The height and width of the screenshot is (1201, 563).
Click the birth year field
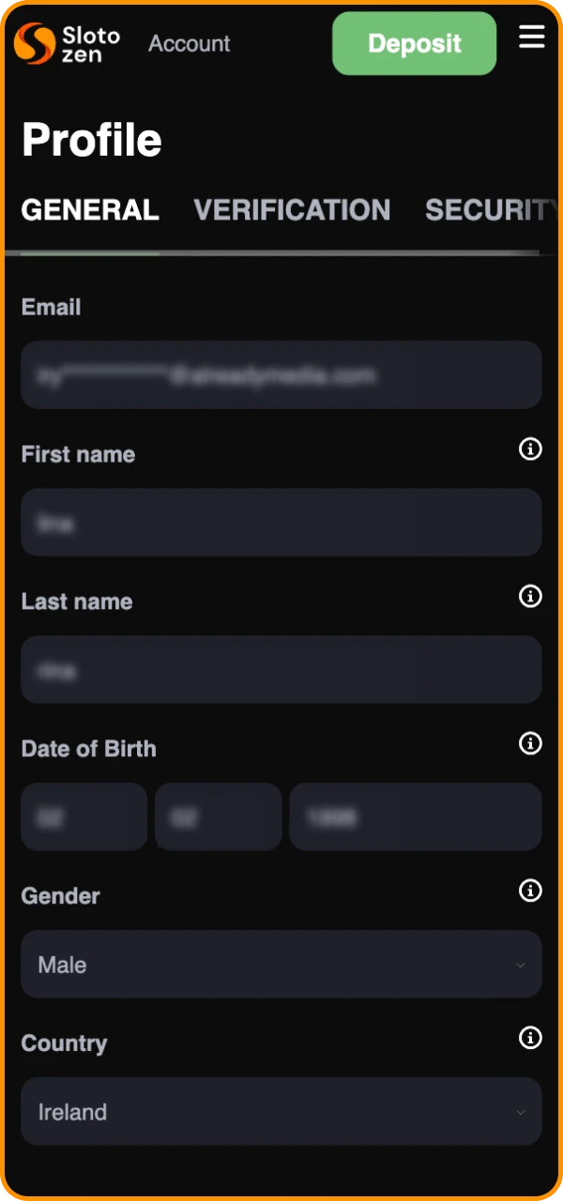tap(415, 817)
